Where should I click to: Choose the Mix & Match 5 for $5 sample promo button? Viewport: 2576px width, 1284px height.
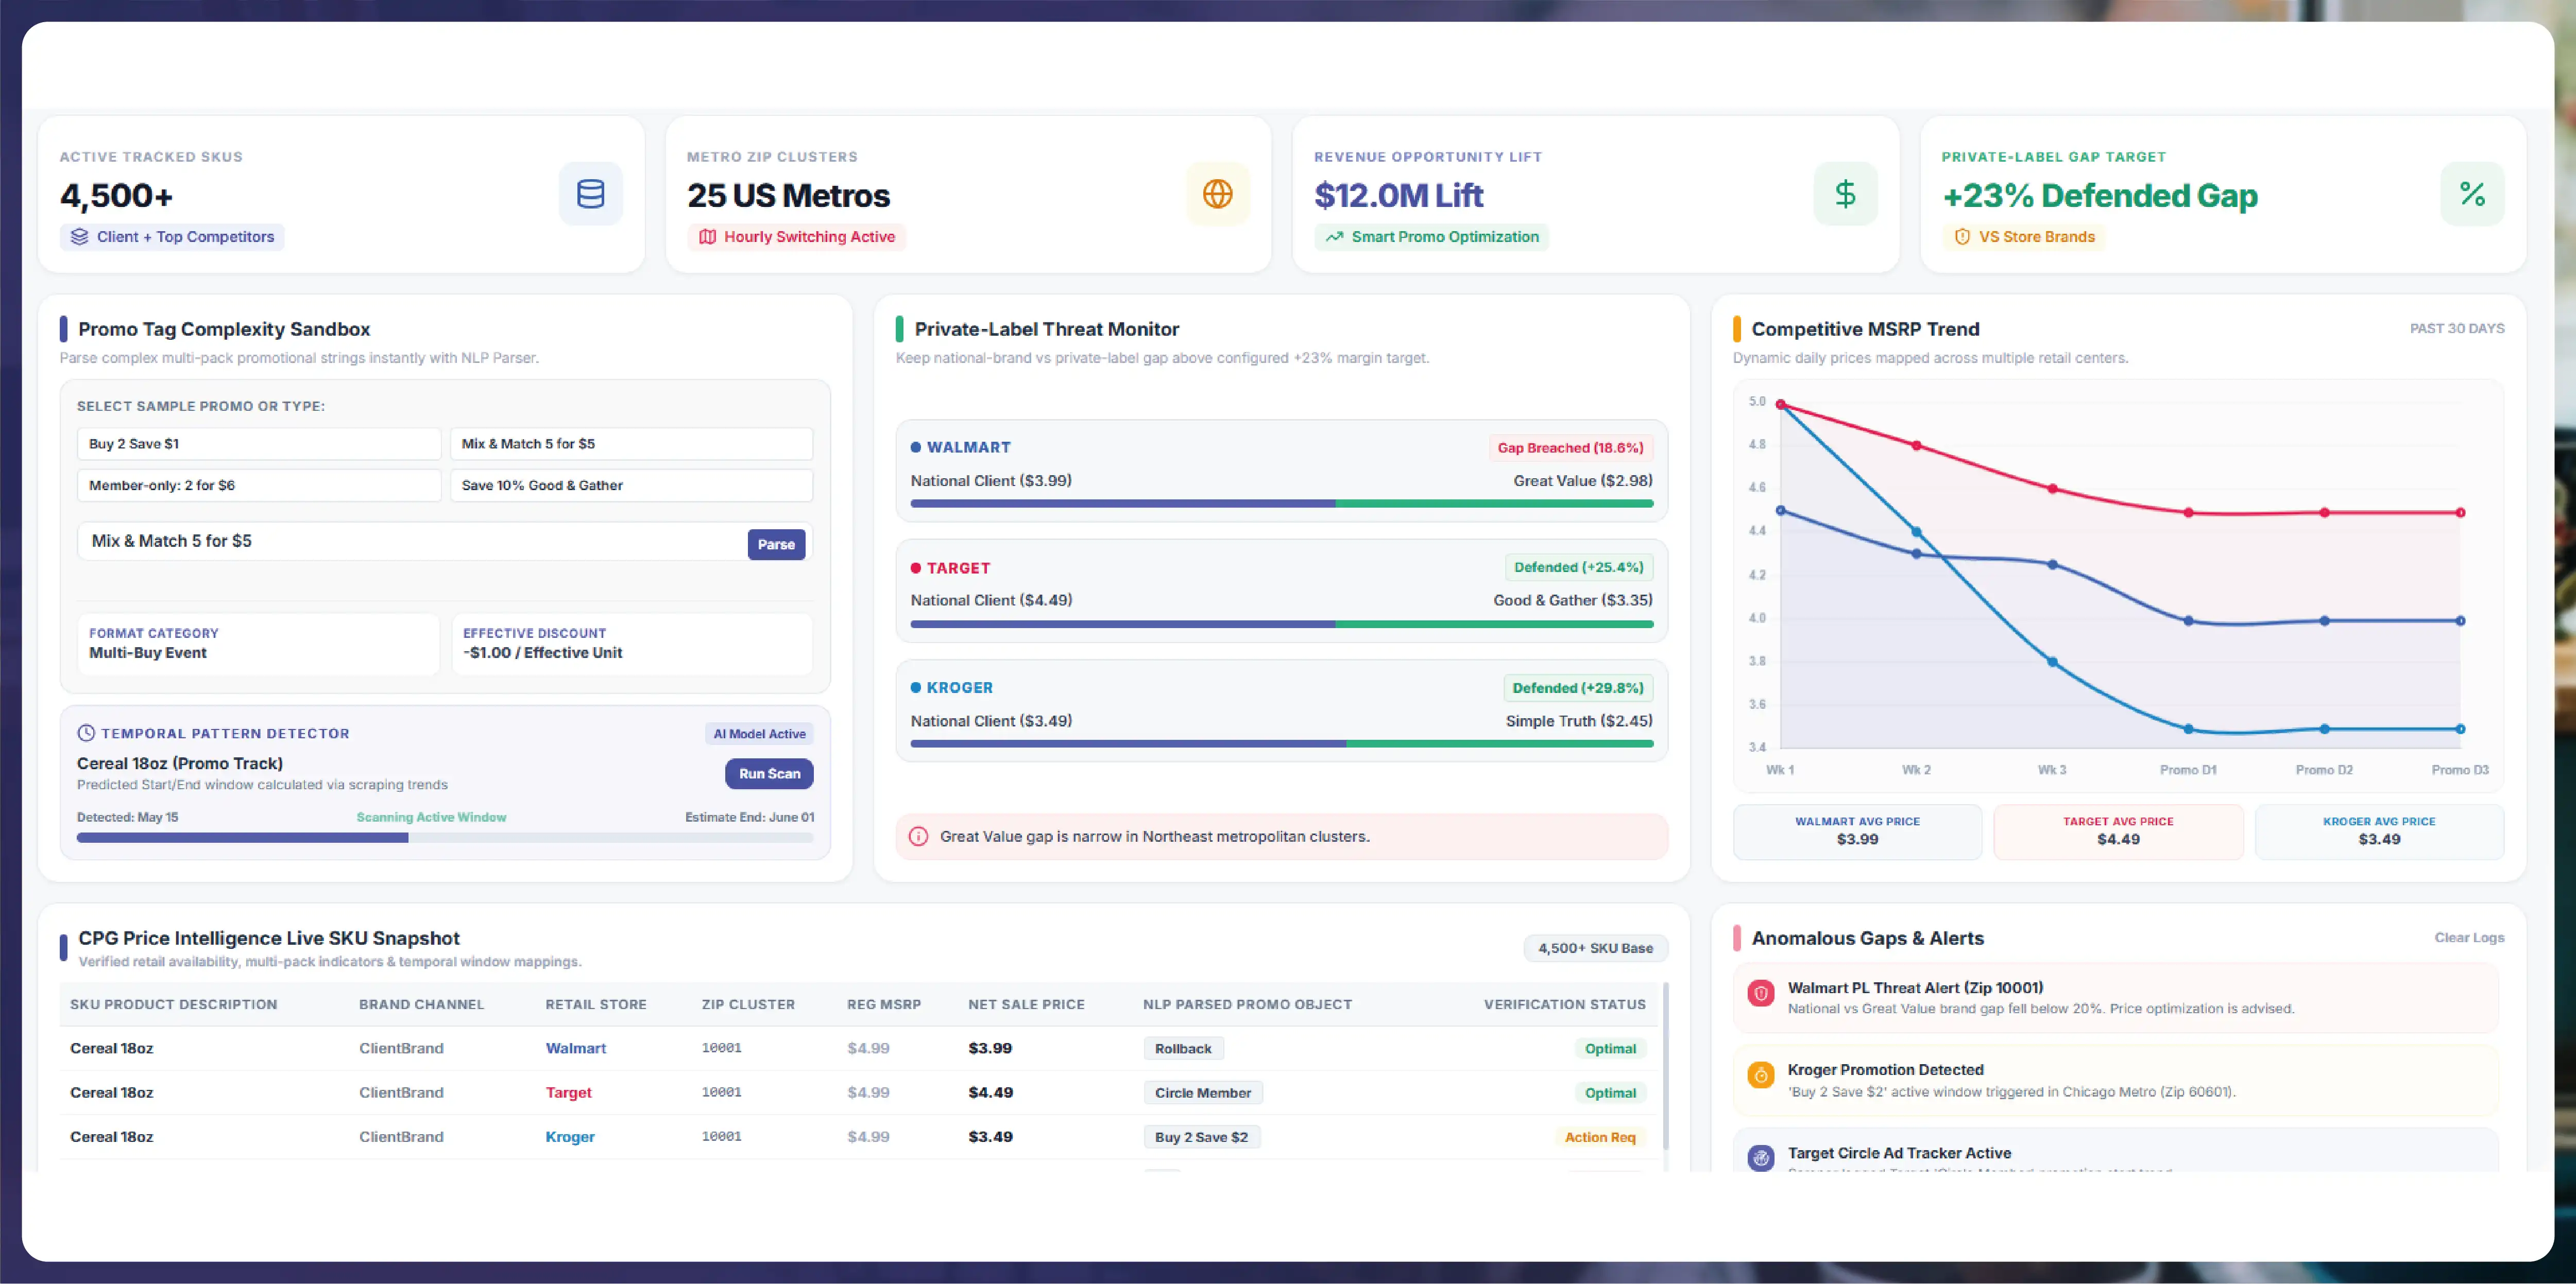631,444
